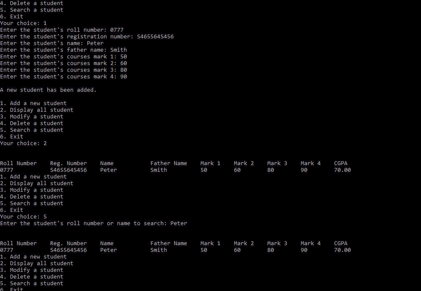Click "Mark 3" header in the first table
The width and height of the screenshot is (421, 291).
[277, 163]
